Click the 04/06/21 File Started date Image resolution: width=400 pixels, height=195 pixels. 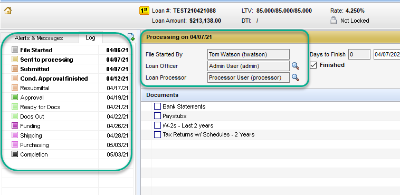(x=117, y=50)
